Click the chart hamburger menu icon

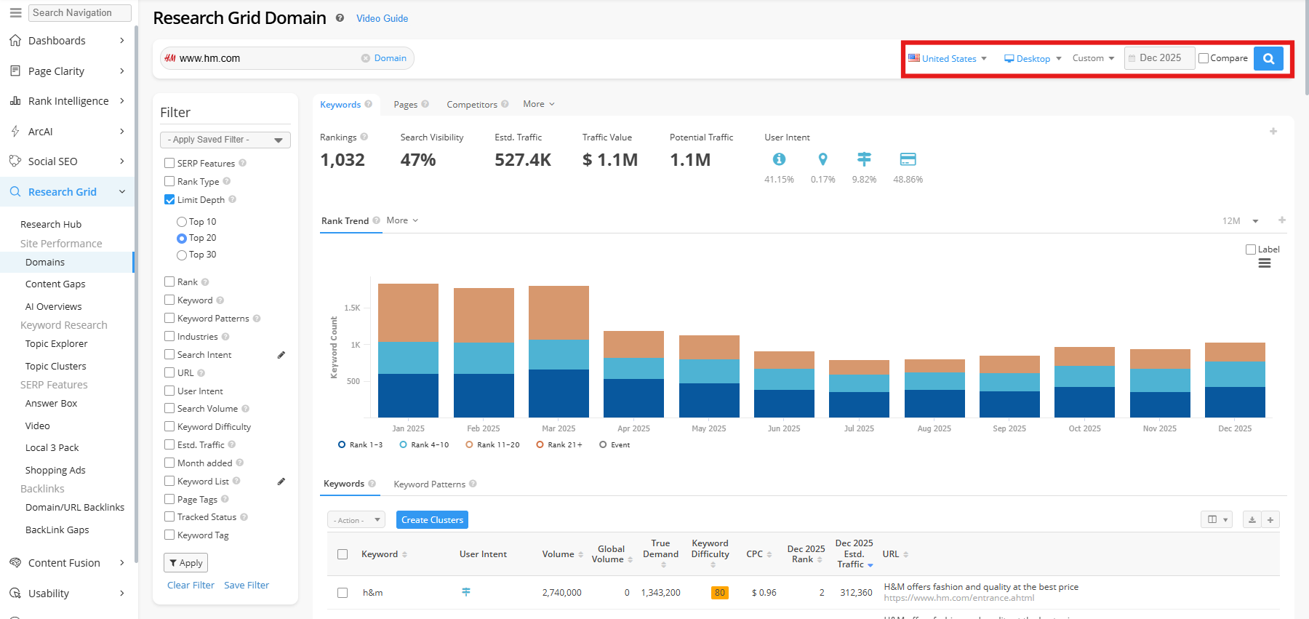pyautogui.click(x=1265, y=263)
